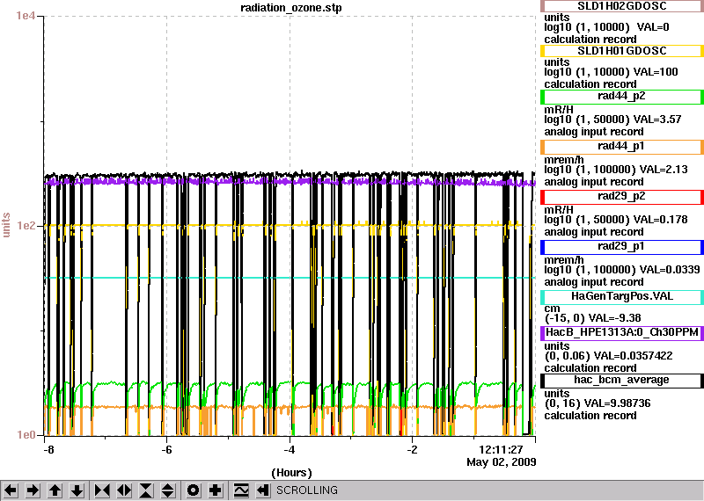Select the cyan HaGenTargPos.VAL legend label
The width and height of the screenshot is (704, 501).
tap(622, 297)
